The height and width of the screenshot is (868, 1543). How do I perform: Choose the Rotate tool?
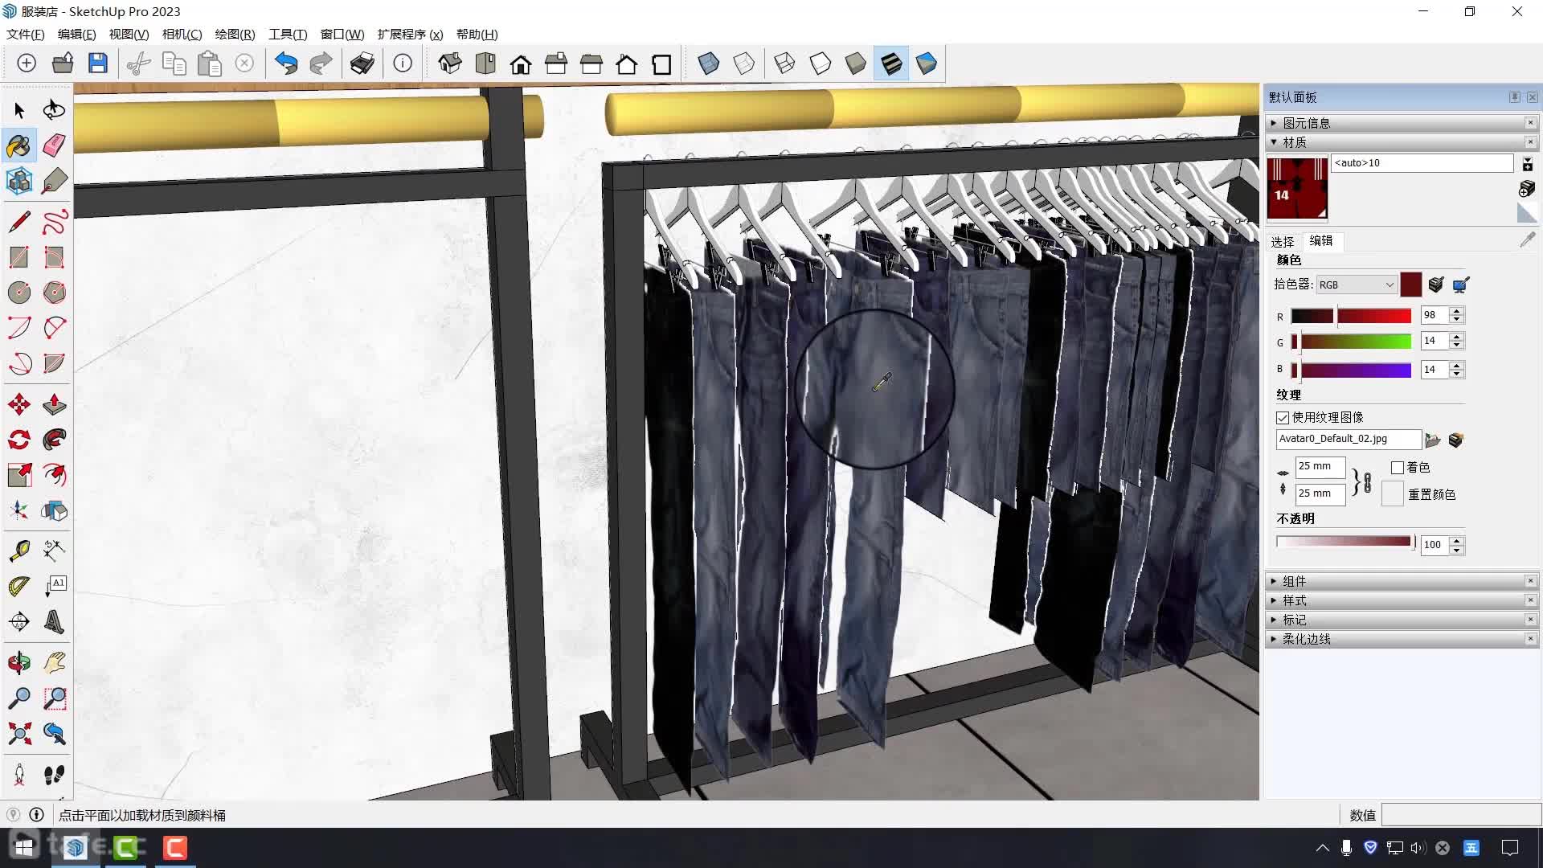tap(19, 440)
